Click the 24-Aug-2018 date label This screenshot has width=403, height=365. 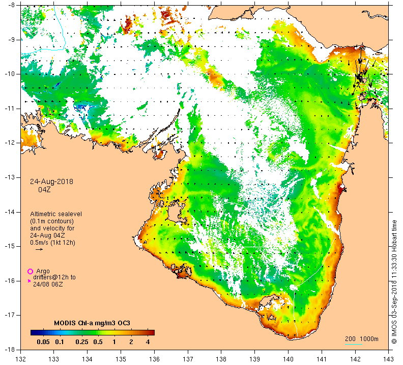coord(52,181)
